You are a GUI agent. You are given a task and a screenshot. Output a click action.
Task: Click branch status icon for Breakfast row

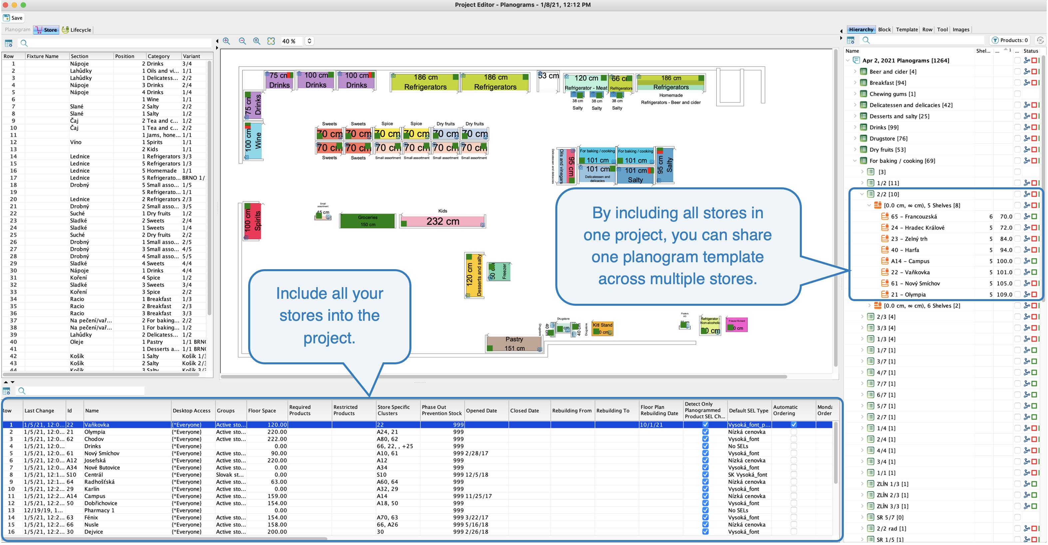click(1027, 83)
